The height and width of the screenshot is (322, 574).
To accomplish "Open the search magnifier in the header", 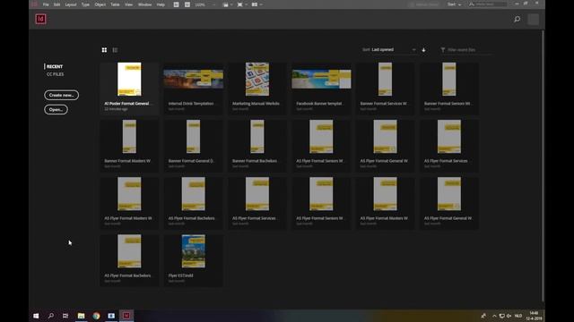I will coord(517,19).
